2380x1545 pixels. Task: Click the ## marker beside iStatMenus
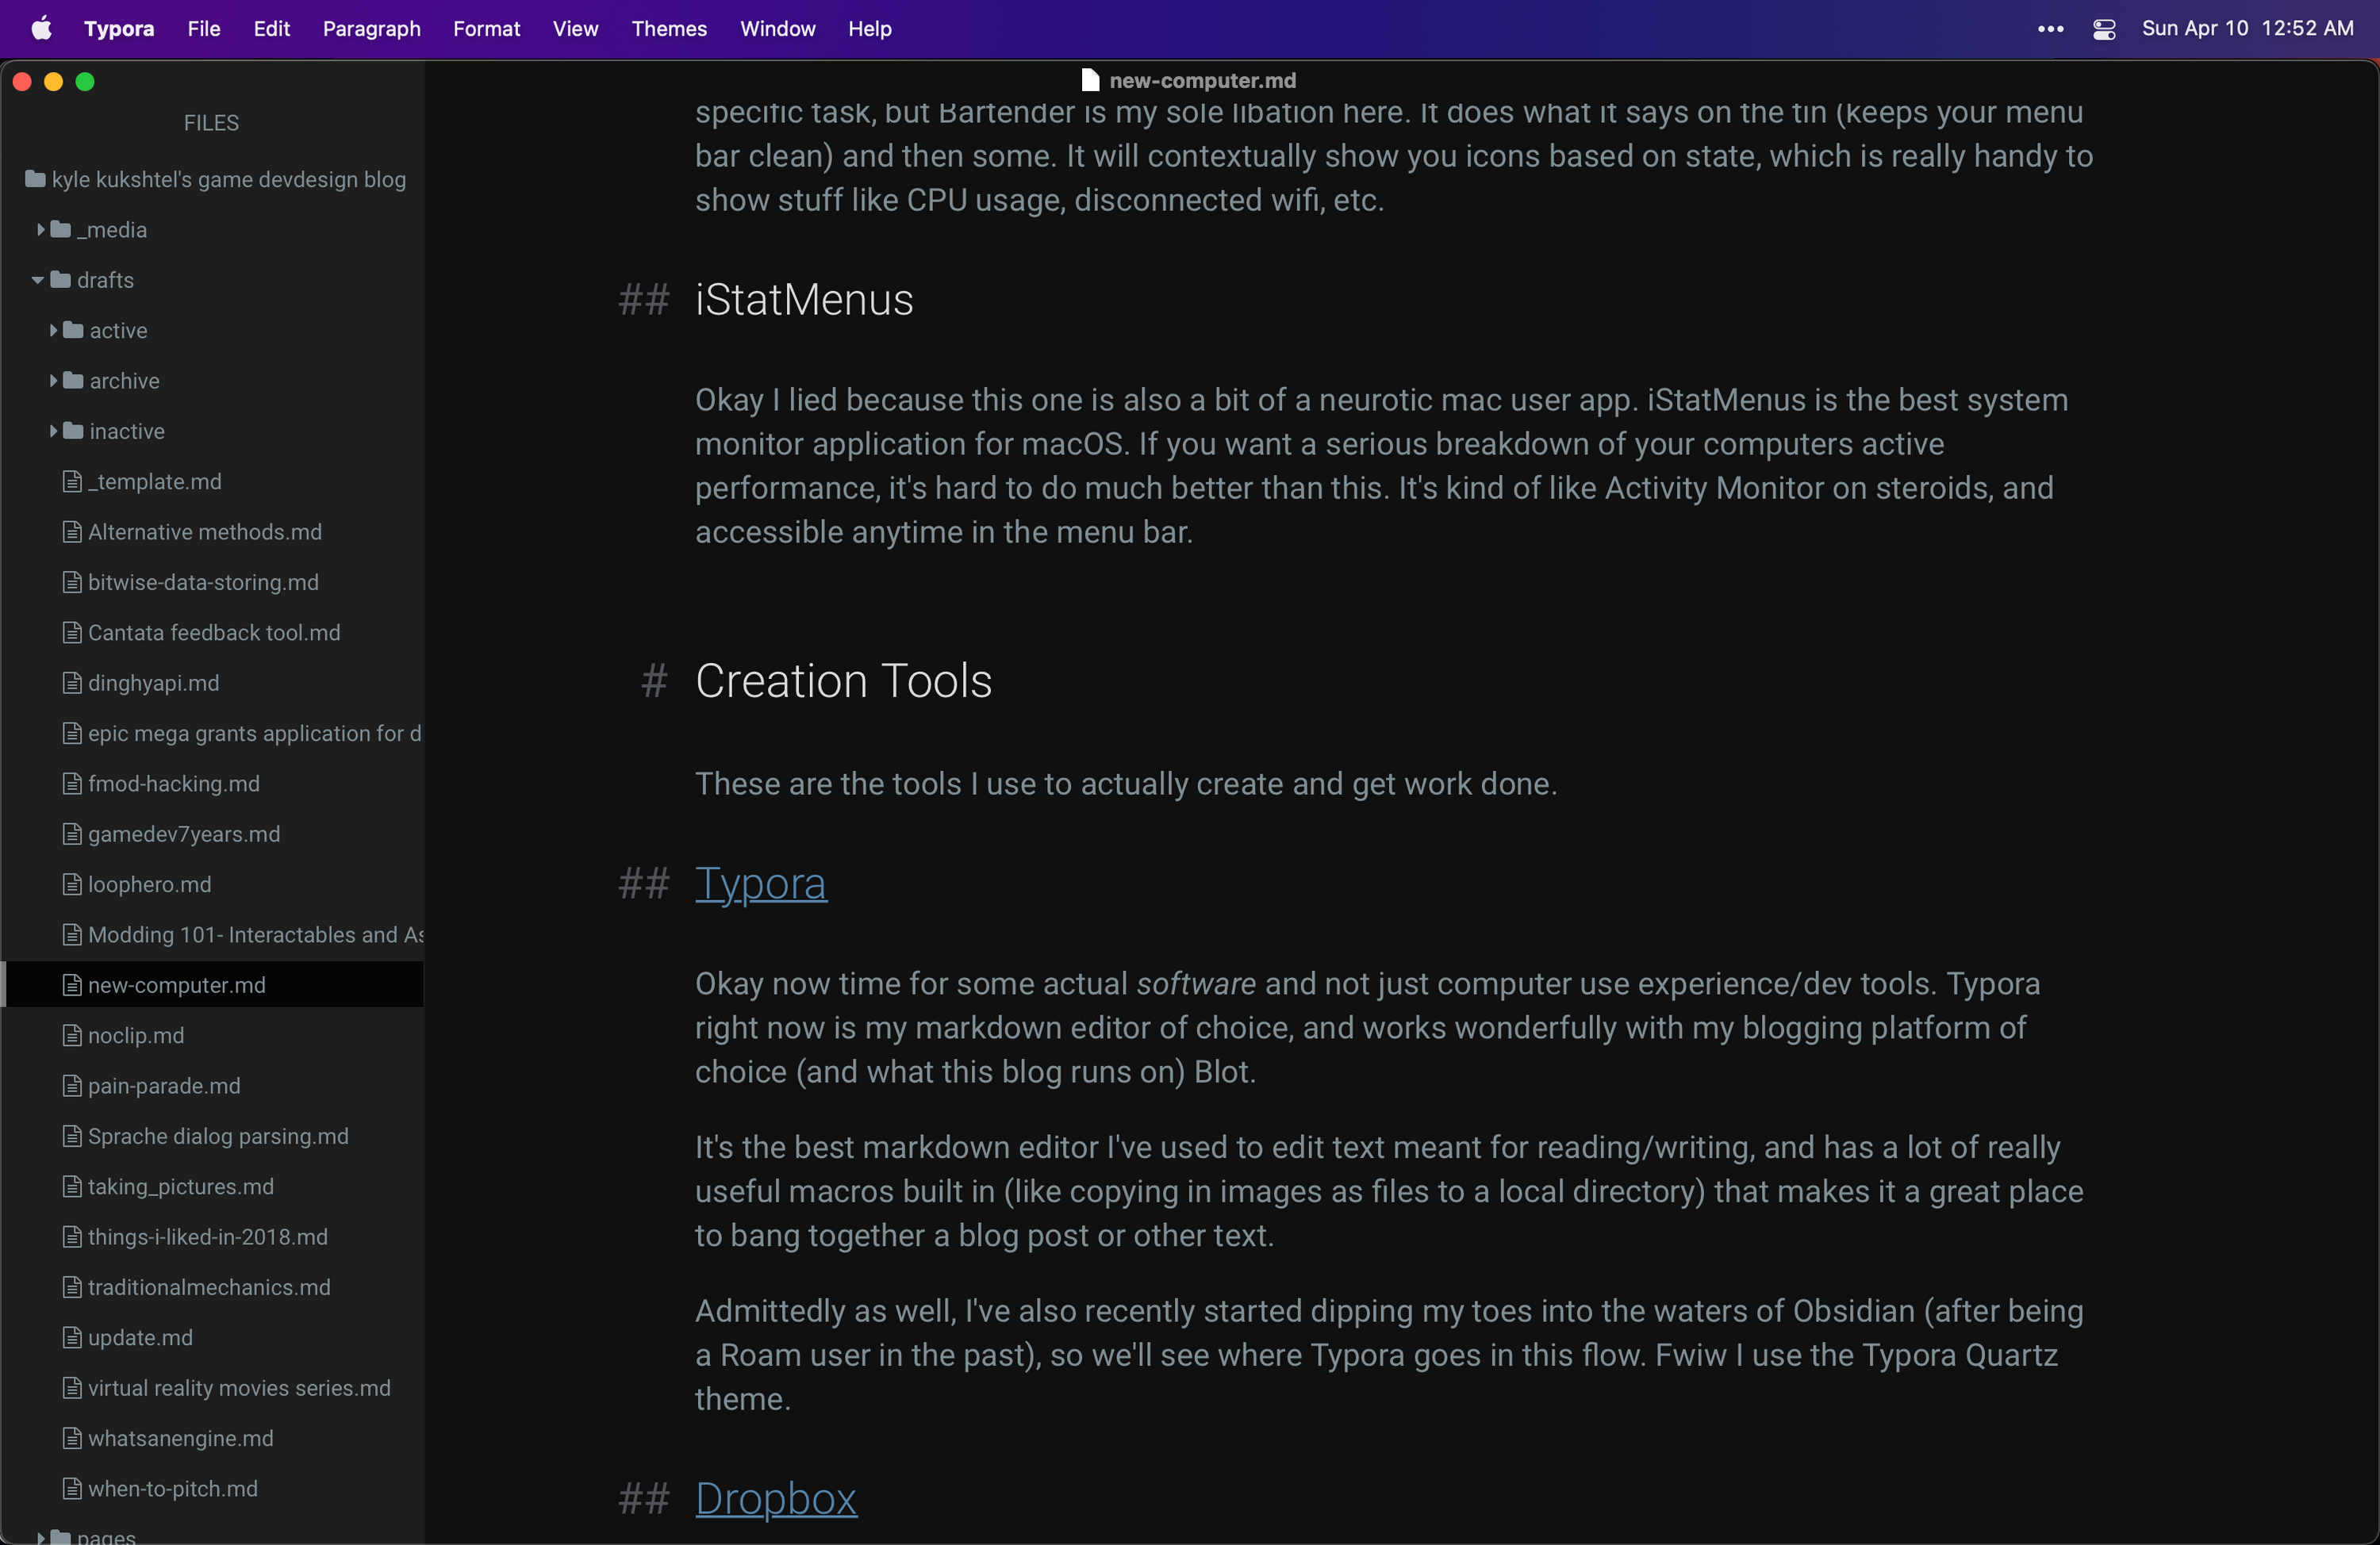click(643, 300)
